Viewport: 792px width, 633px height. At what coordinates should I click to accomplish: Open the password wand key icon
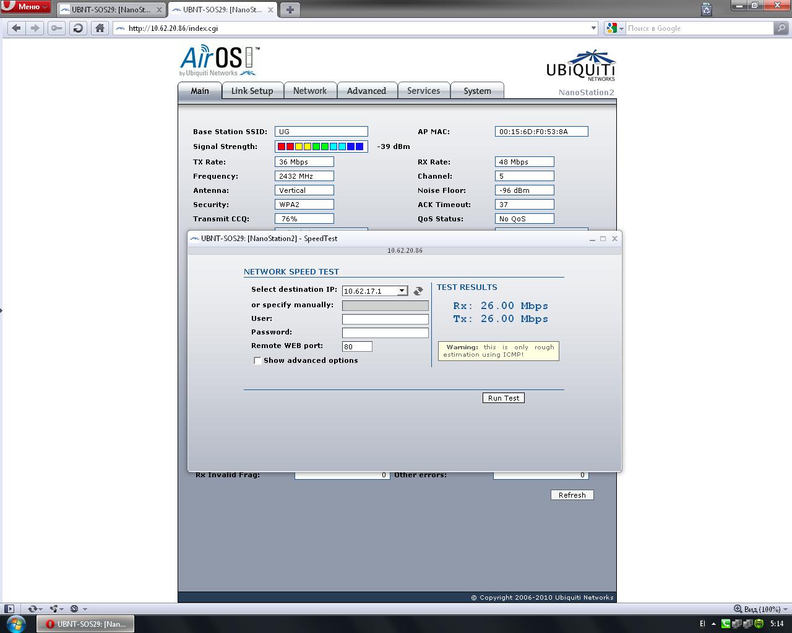click(56, 28)
